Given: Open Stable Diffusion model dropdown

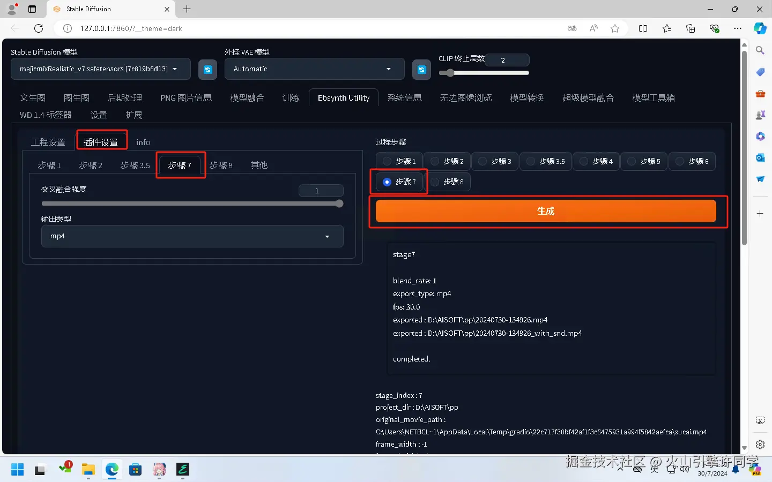Looking at the screenshot, I should point(101,69).
